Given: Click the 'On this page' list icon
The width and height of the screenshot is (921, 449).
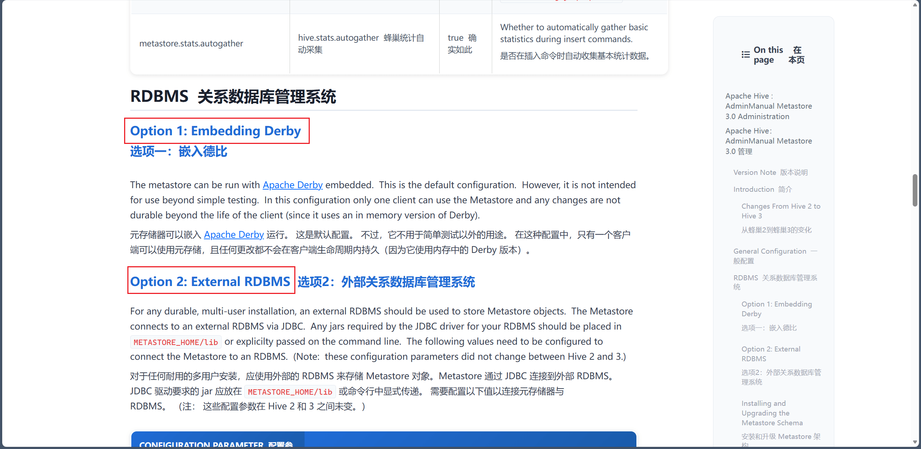Looking at the screenshot, I should [745, 55].
